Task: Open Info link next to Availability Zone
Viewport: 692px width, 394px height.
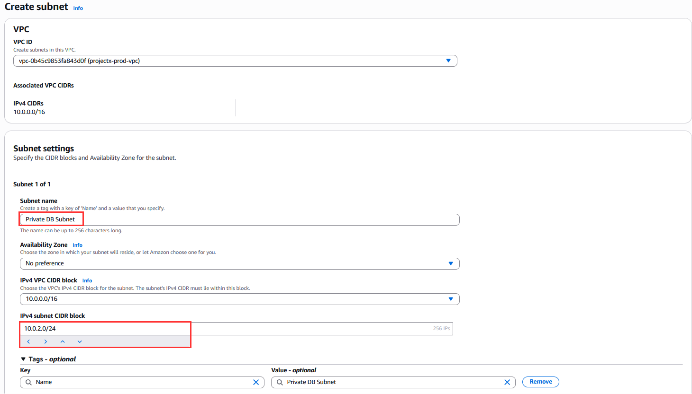Action: [x=77, y=245]
